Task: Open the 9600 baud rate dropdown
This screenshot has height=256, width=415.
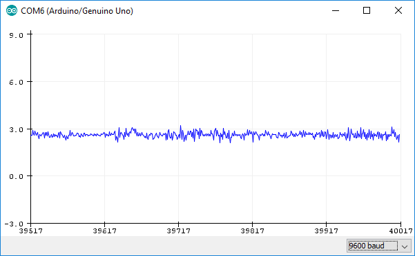Action: coord(378,246)
